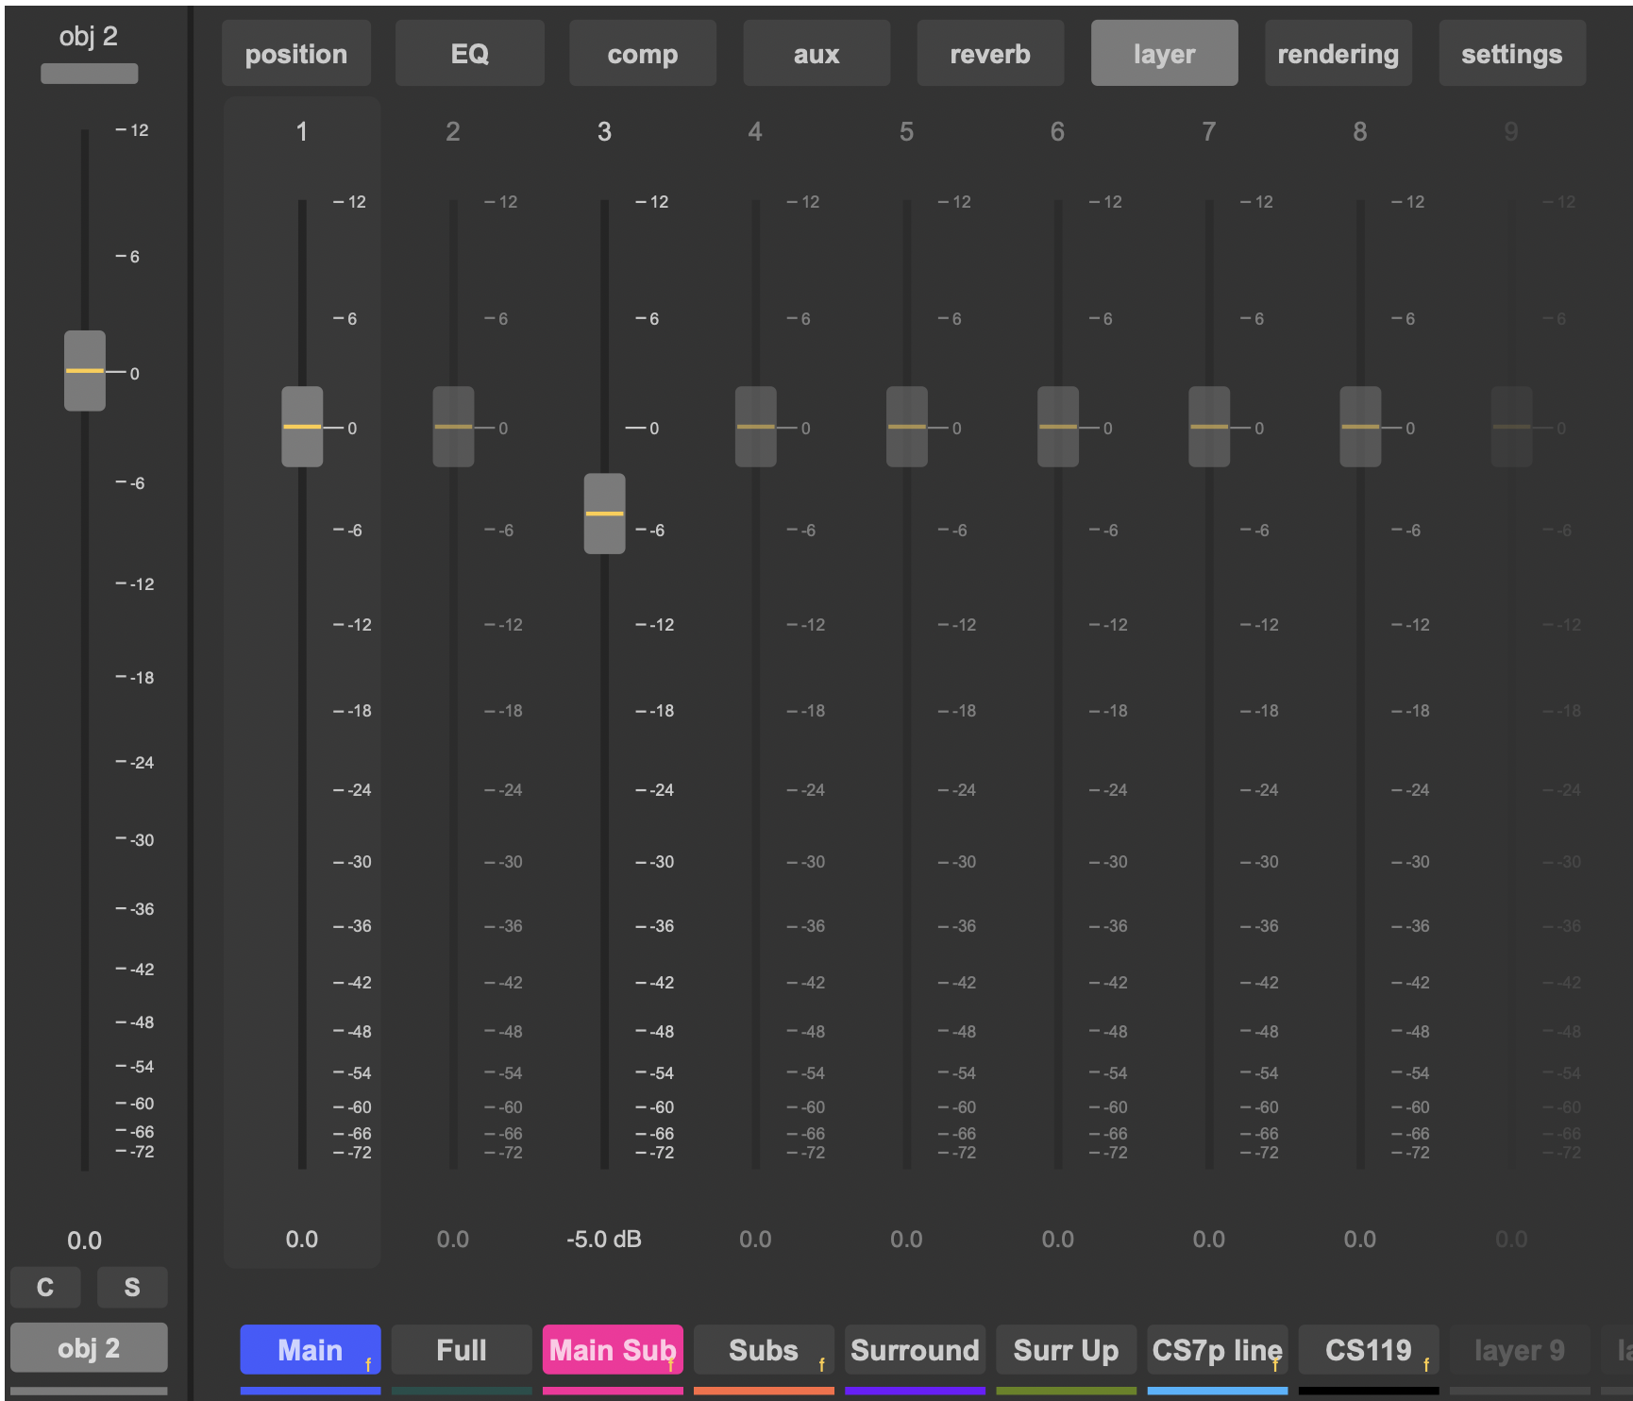Select the Main layer button
Image resolution: width=1633 pixels, height=1401 pixels.
pyautogui.click(x=311, y=1350)
